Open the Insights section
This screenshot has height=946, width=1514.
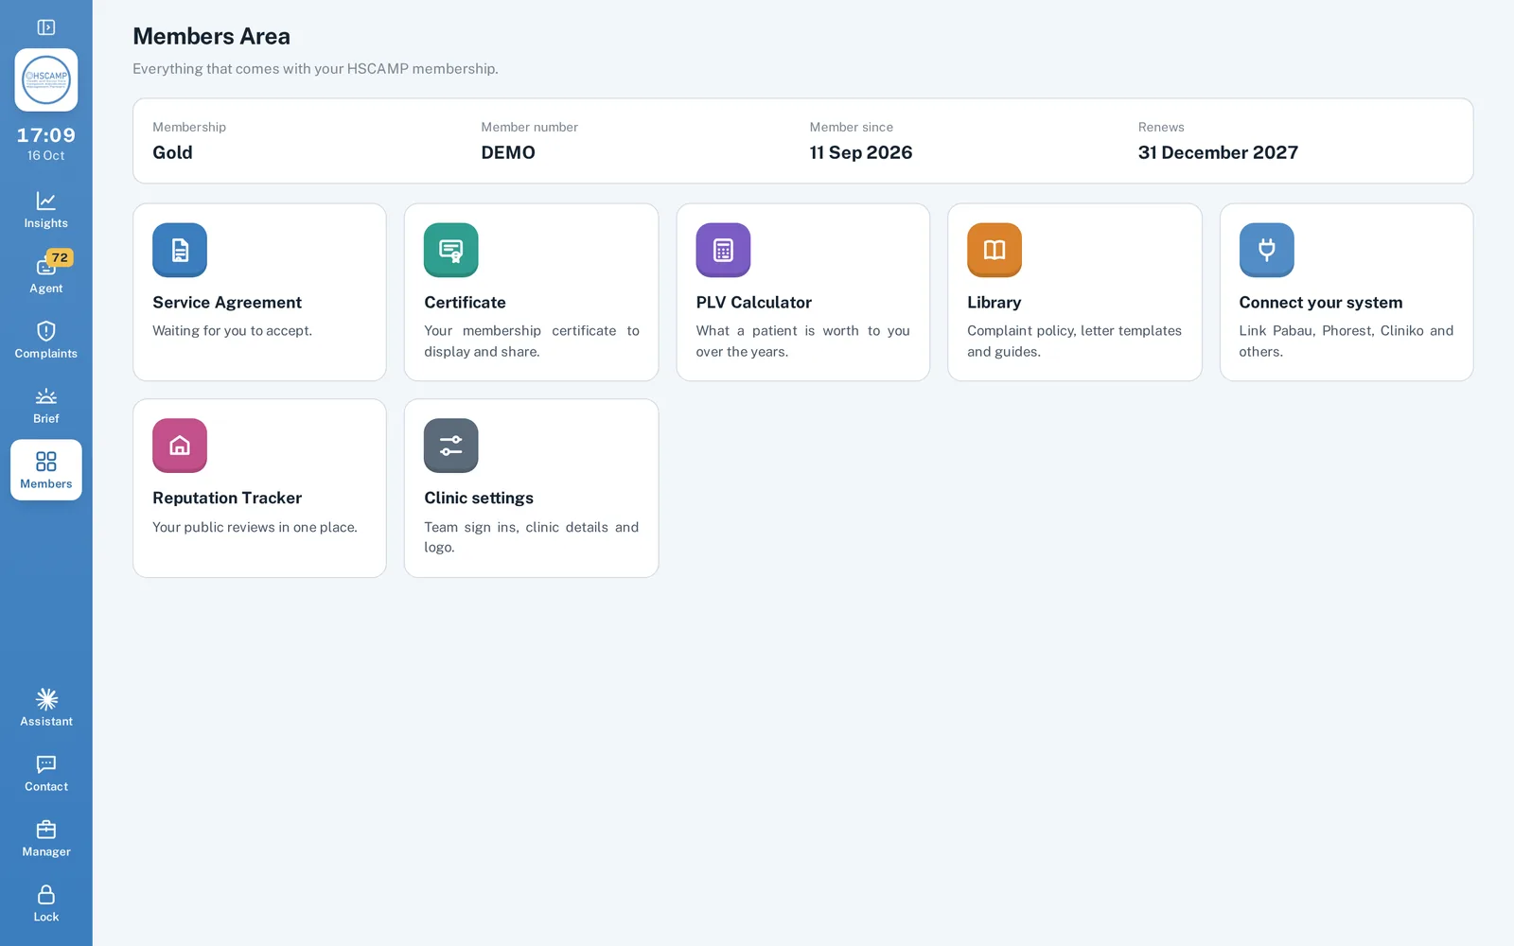(46, 210)
